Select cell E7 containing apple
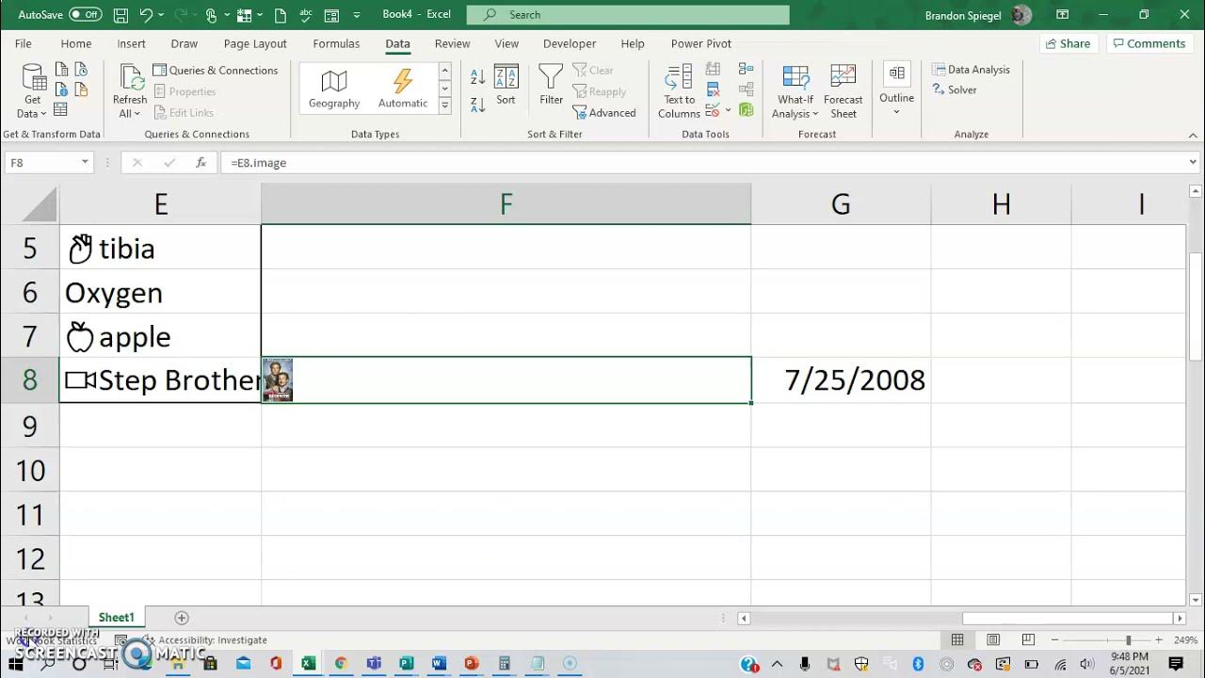 160,336
